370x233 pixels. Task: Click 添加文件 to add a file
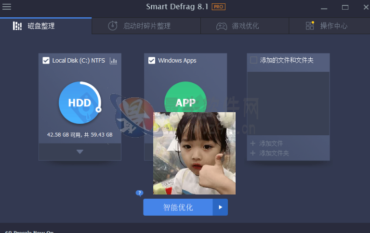[266, 143]
